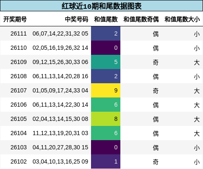Select issue number 26103
The image size is (203, 169).
18,147
